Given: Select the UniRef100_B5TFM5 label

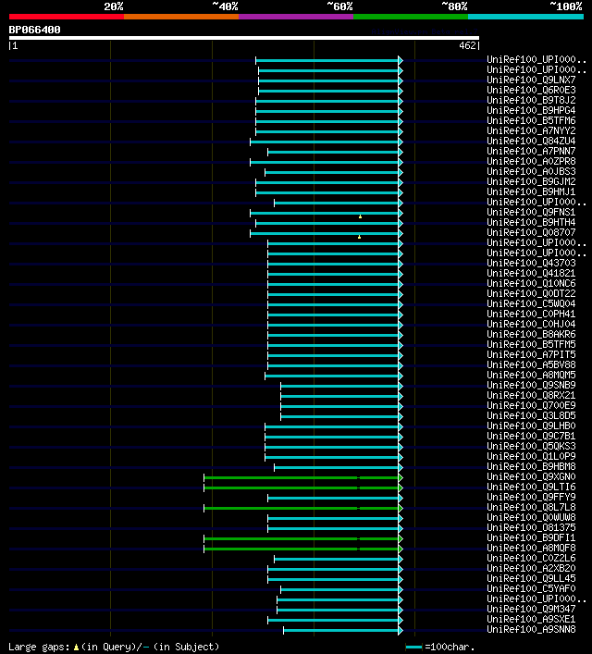Looking at the screenshot, I should click(531, 344).
